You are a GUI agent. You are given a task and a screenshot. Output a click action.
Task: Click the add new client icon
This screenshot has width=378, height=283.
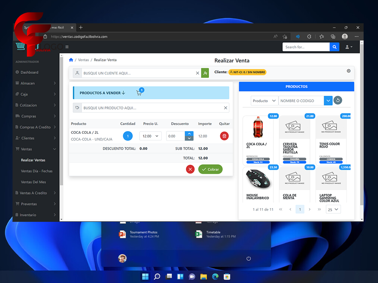[205, 73]
